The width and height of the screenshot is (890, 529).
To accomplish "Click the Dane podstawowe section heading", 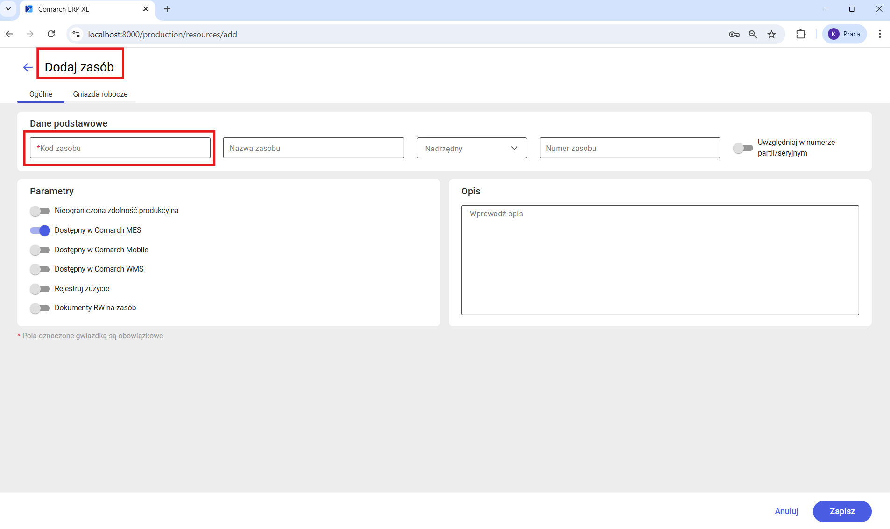I will [x=69, y=123].
